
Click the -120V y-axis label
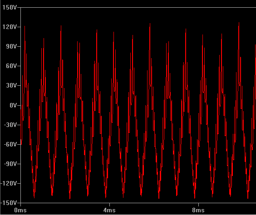9,184
